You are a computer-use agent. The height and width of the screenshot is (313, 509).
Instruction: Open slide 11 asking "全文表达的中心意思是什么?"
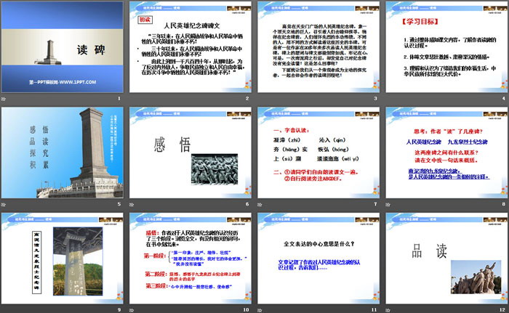click(316, 258)
